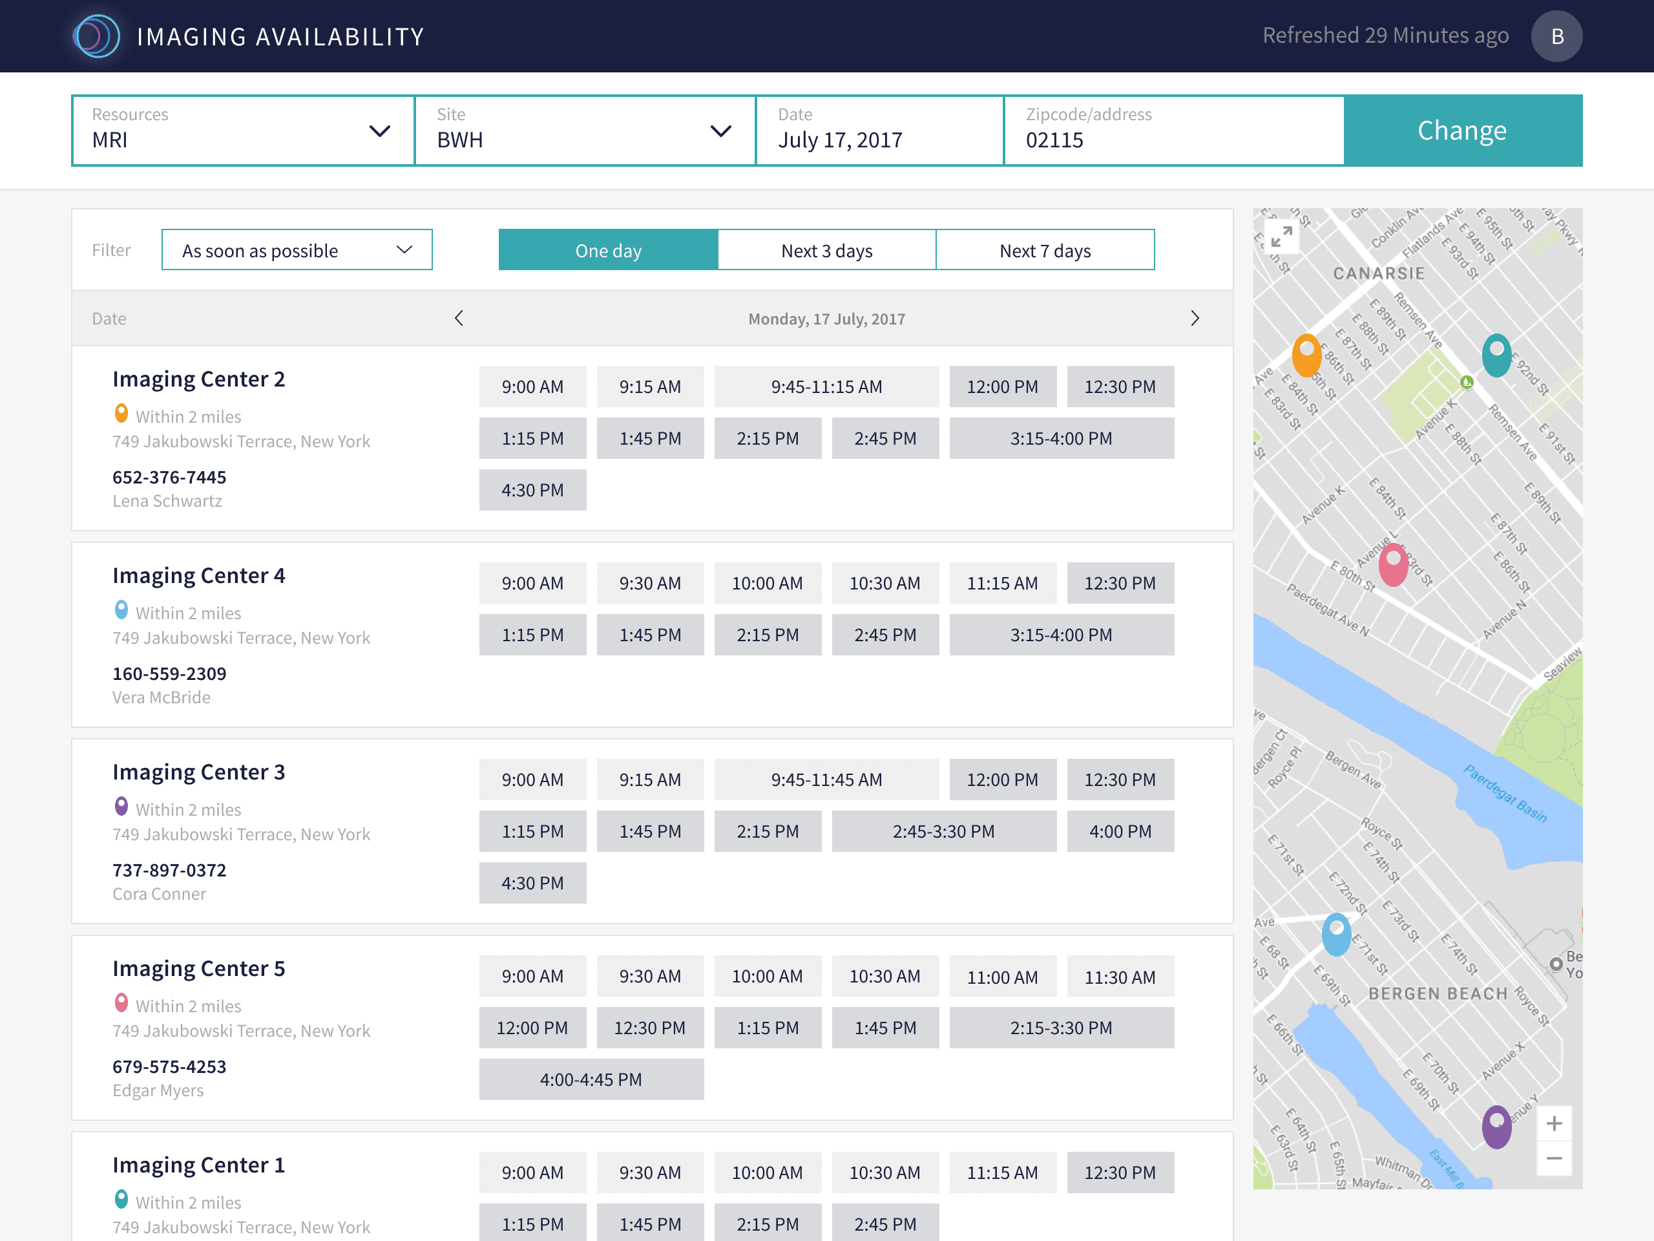Zoom in on the map
Screen dimensions: 1654x1241
[1554, 1123]
